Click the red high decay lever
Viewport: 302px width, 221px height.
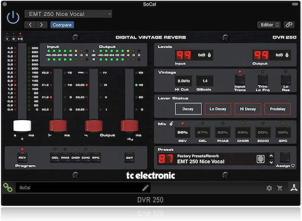pyautogui.click(x=94, y=125)
